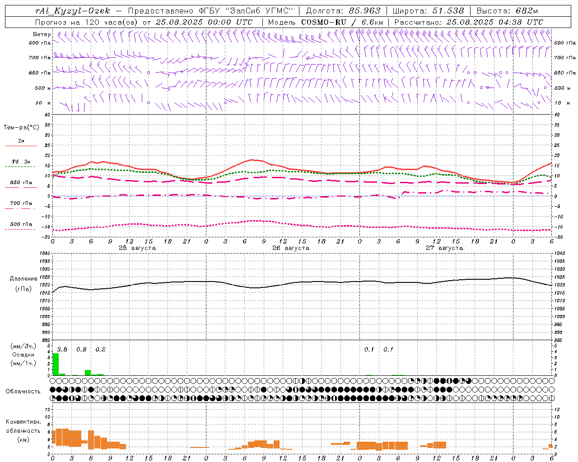Click the dotted 500 гПа temperature legend line

coord(20,230)
